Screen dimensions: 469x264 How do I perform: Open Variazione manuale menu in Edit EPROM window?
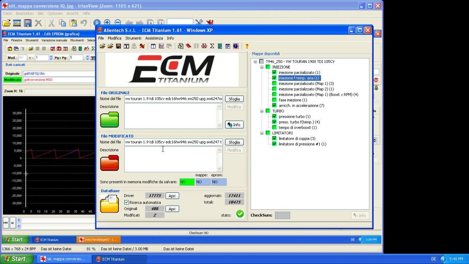54,40
